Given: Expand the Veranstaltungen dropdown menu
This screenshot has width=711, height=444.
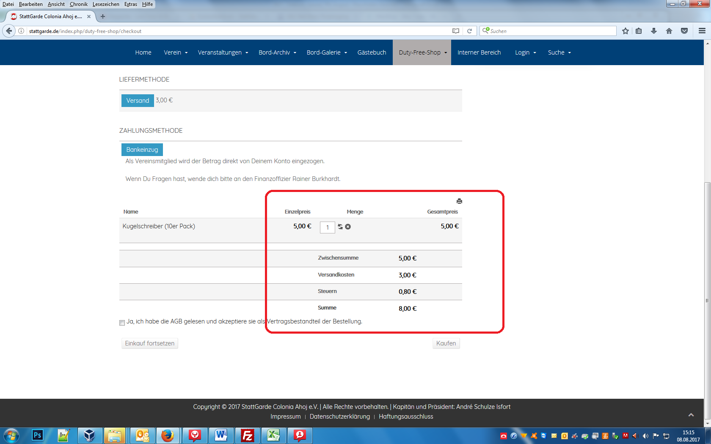Looking at the screenshot, I should [x=223, y=52].
